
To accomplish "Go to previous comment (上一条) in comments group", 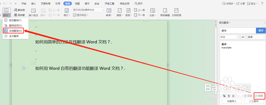I will point(54,10).
